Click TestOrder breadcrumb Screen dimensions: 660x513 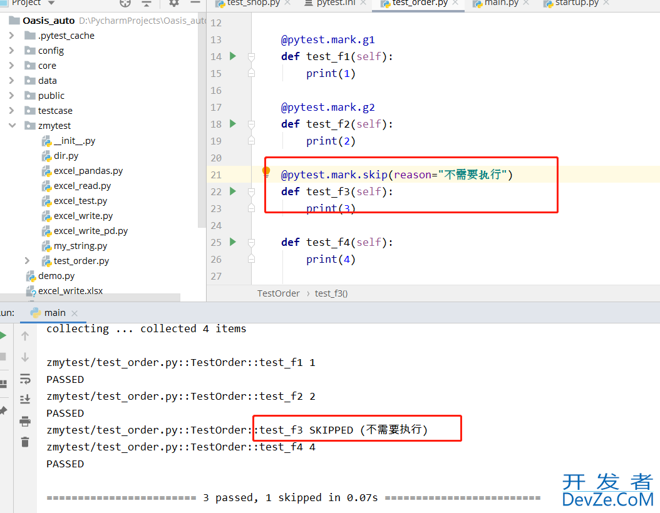click(x=279, y=293)
